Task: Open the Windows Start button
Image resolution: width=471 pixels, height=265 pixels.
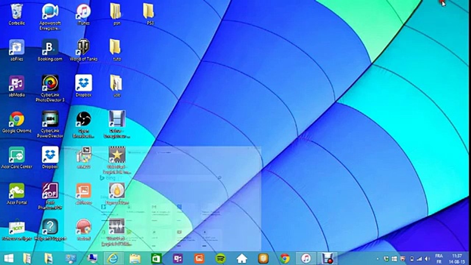Action: click(9, 258)
